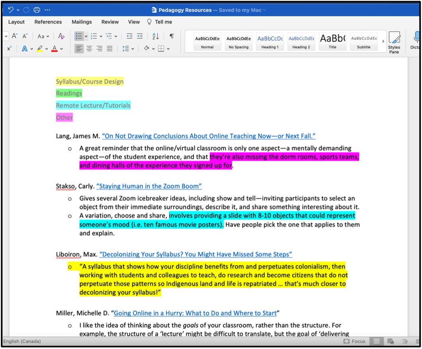This screenshot has width=422, height=349.
Task: Apply a multilevel list
Action: (x=109, y=36)
